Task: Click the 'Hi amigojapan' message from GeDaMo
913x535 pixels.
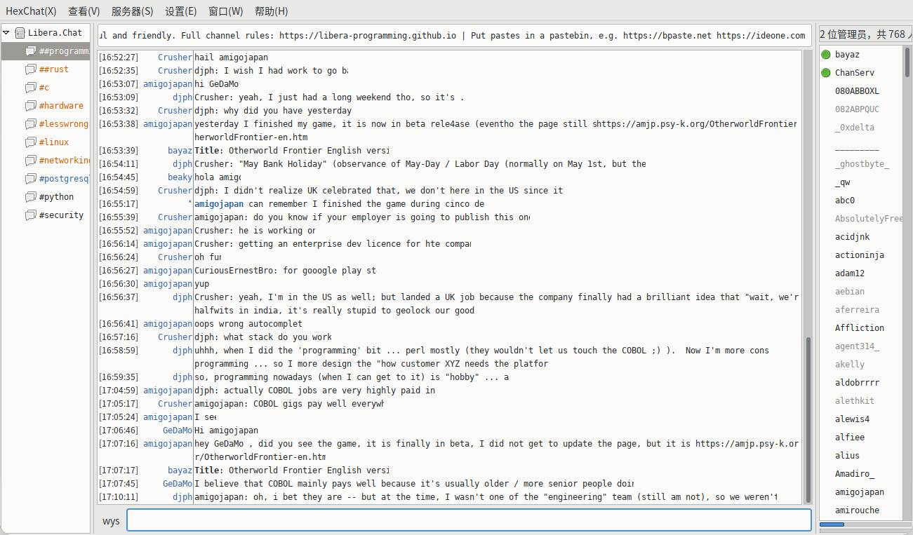Action: pyautogui.click(x=226, y=431)
